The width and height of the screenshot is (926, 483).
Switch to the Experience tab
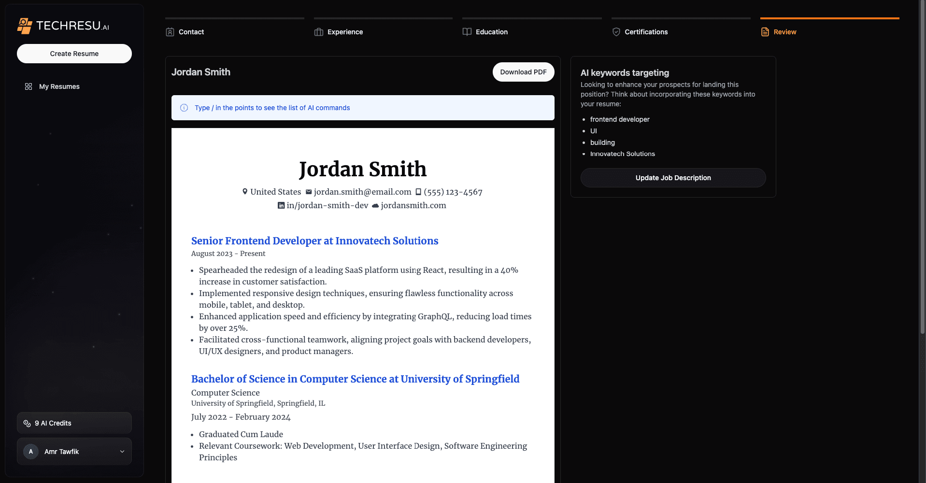345,32
